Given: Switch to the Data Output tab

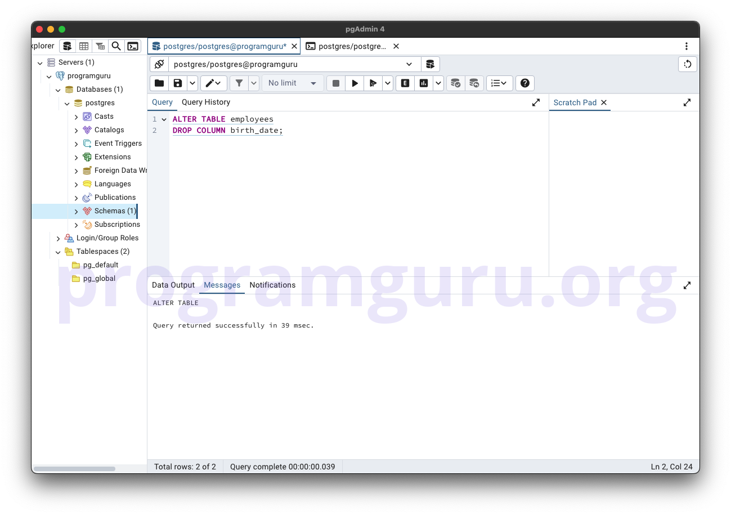Looking at the screenshot, I should pos(173,285).
